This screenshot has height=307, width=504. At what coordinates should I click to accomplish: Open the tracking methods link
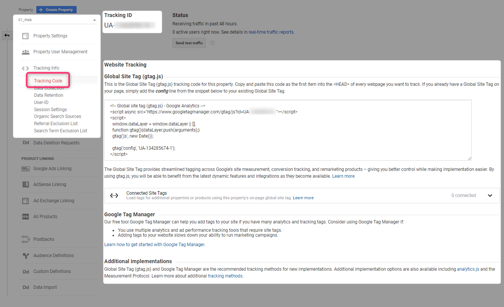[x=225, y=276]
